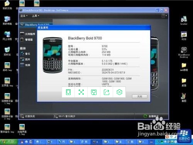Open the 回收站 recycle bin icon
The height and width of the screenshot is (145, 193).
[x=7, y=51]
